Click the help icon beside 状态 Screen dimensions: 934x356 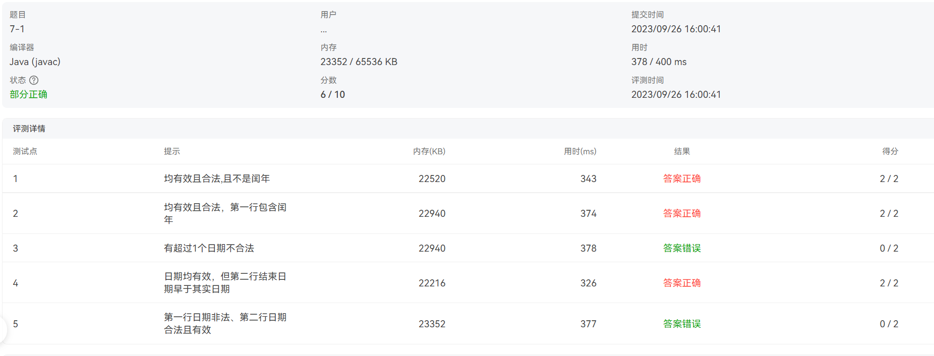click(34, 80)
